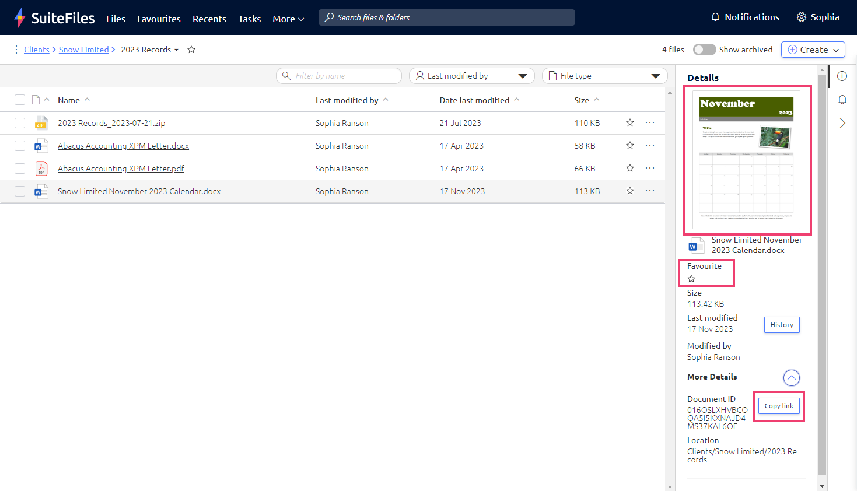Tick the checkbox for 2023 Records zip
This screenshot has width=857, height=491.
(20, 123)
